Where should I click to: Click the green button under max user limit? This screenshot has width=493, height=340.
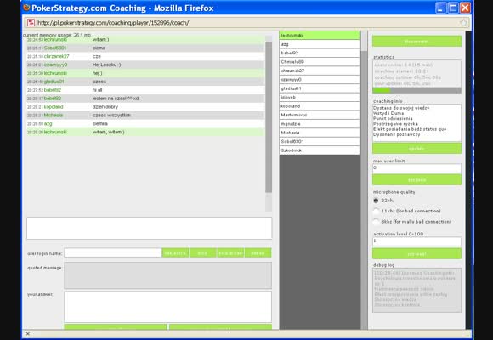(416, 179)
